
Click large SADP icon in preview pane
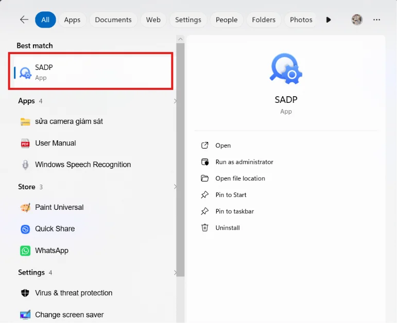[286, 68]
